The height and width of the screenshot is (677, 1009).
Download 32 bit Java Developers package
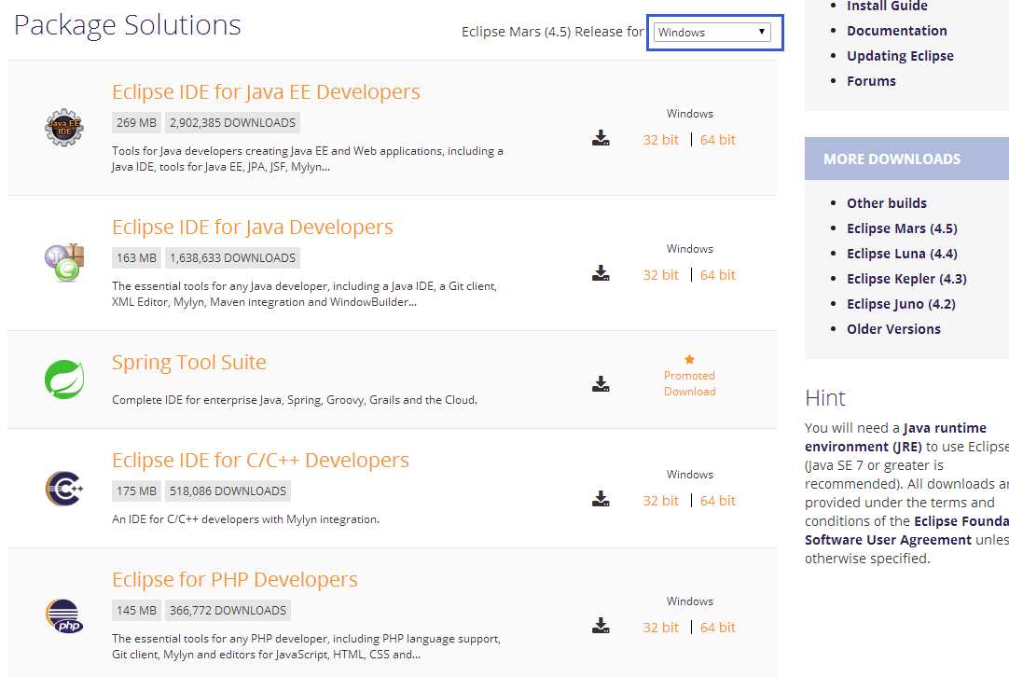click(660, 275)
